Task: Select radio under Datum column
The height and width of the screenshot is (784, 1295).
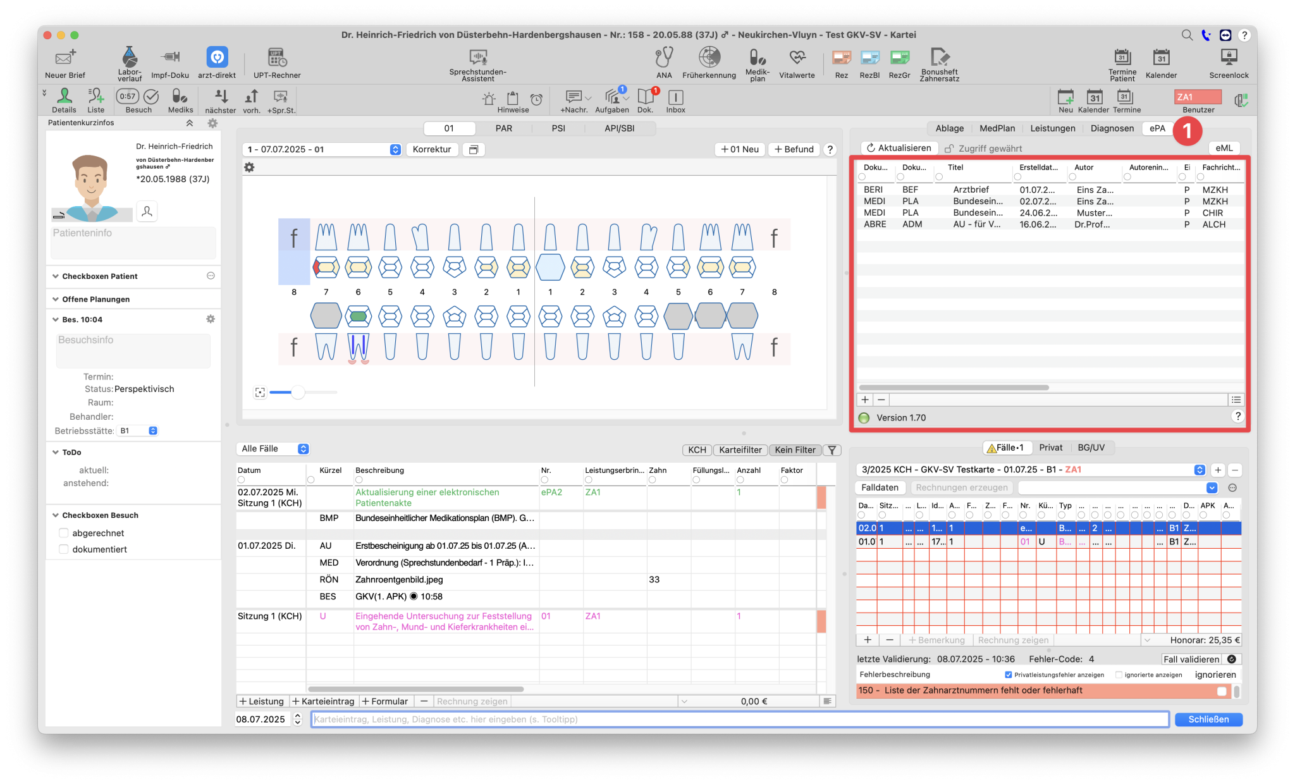Action: 241,480
